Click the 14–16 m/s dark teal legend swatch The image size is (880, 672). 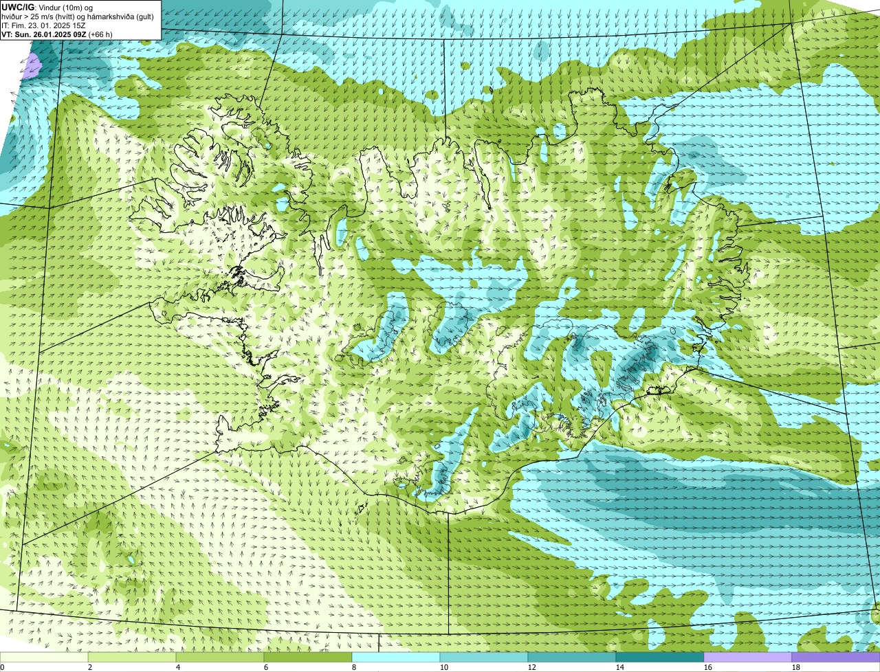tap(660, 658)
